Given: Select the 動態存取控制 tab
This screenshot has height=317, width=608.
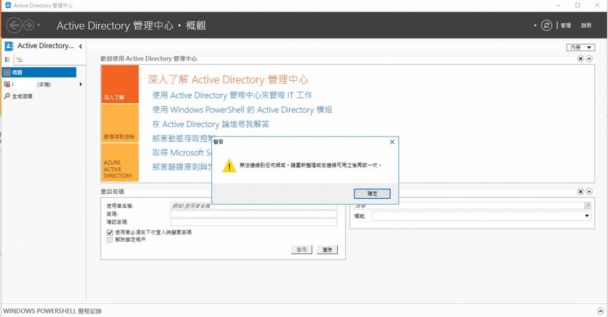Looking at the screenshot, I should click(120, 123).
